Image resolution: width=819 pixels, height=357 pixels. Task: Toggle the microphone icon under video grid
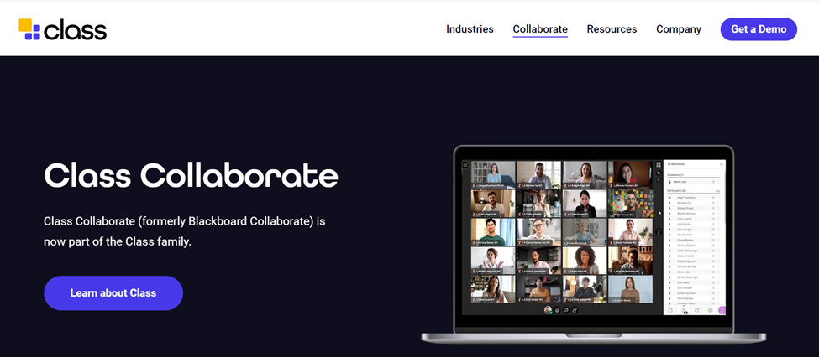tap(557, 310)
